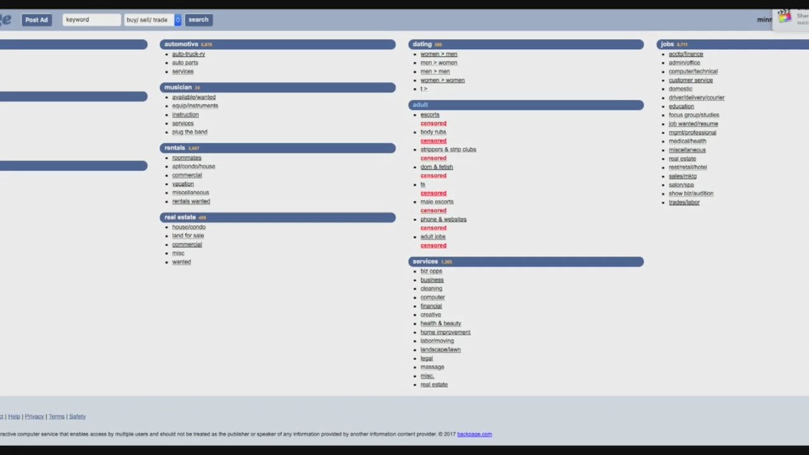
Task: Open the domestic jobs link
Action: [680, 89]
